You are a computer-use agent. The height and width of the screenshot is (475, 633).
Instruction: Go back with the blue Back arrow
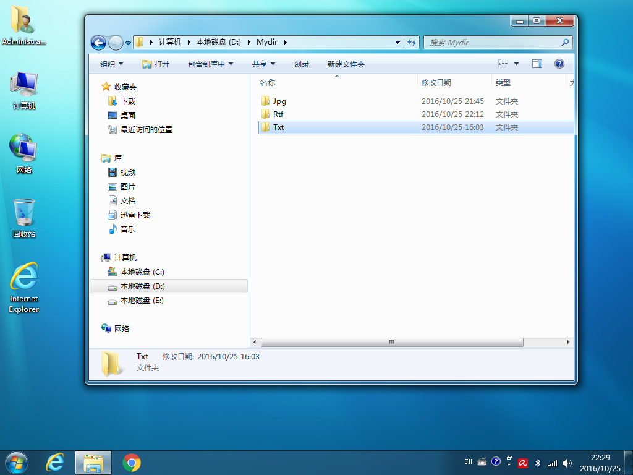point(98,43)
